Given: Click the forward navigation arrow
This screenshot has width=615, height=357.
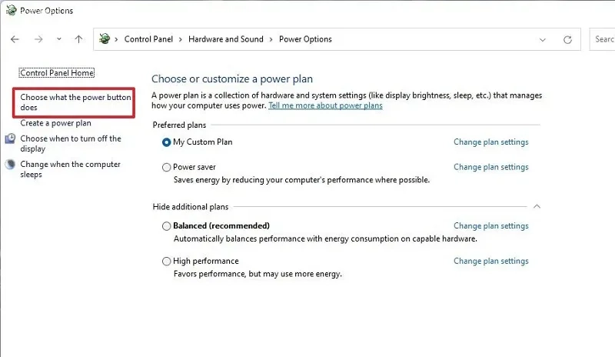Looking at the screenshot, I should pyautogui.click(x=38, y=39).
